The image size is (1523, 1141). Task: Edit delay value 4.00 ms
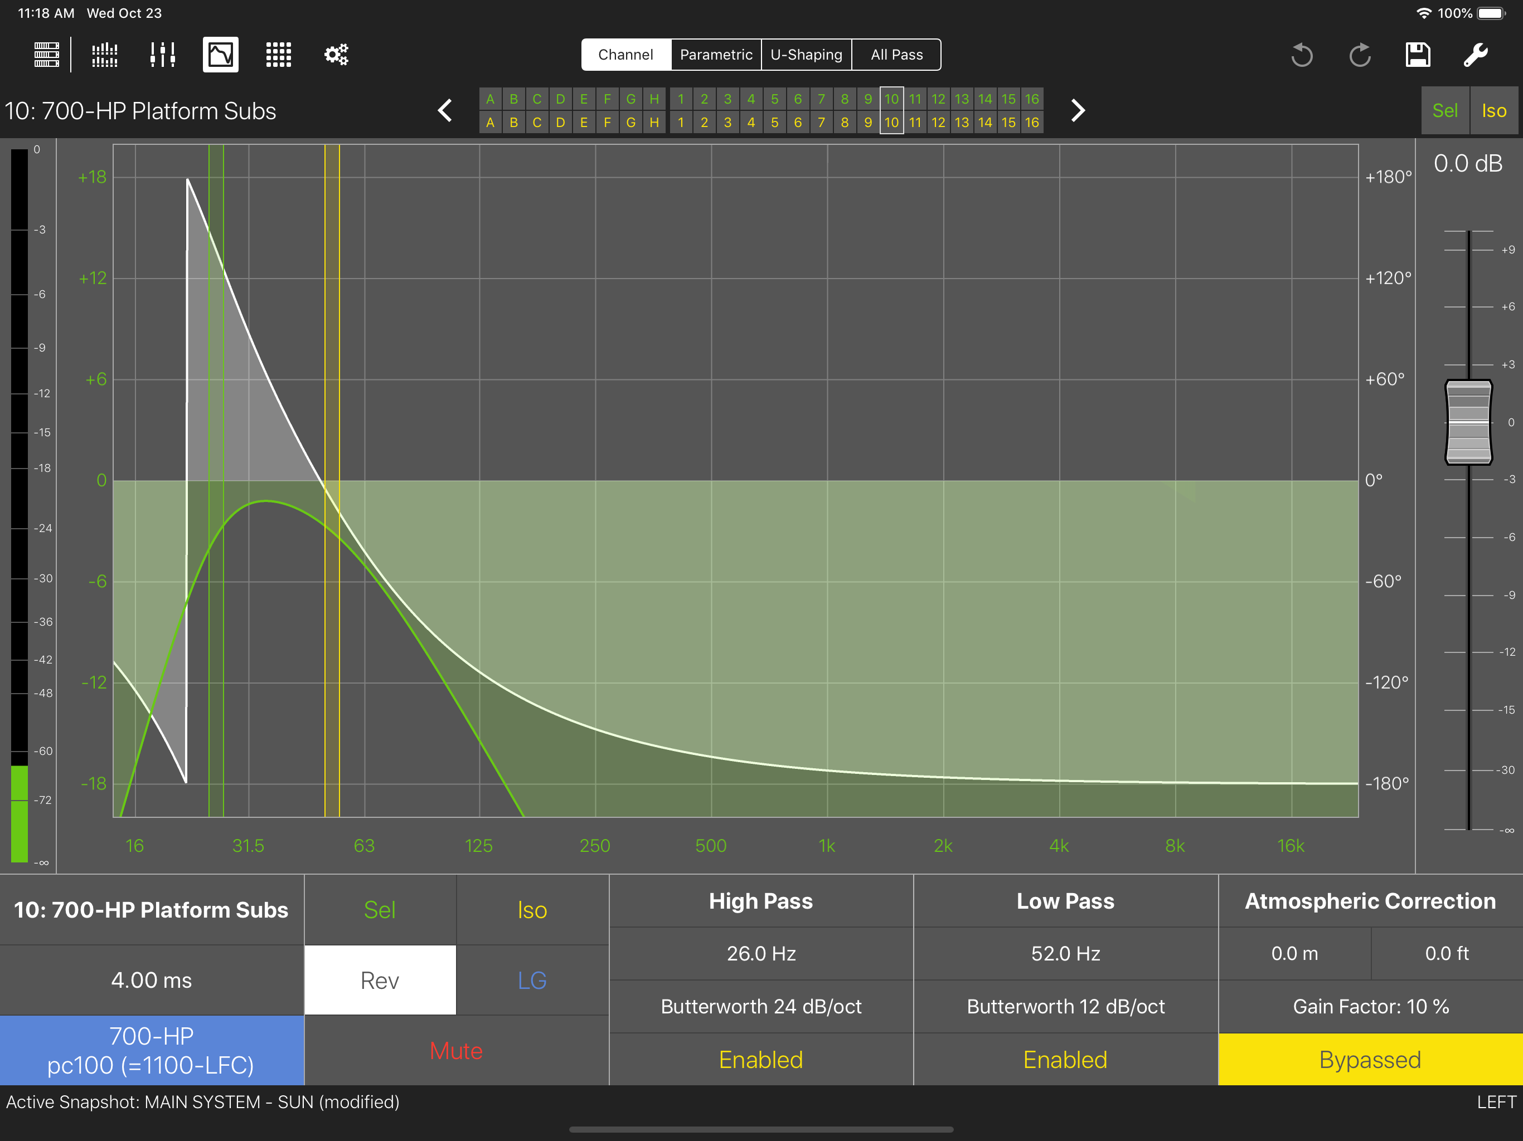[152, 980]
